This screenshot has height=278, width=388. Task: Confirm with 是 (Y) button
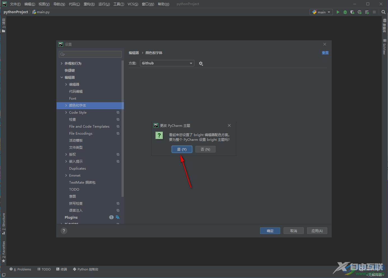tap(182, 149)
